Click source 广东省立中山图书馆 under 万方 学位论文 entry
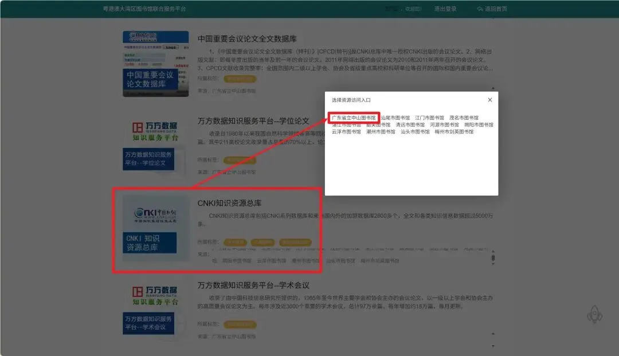619x356 pixels. 234,172
